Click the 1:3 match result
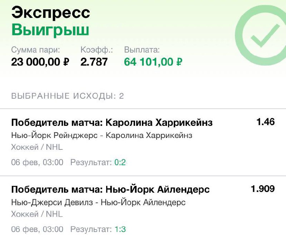This screenshot has width=286, height=242. click(120, 229)
